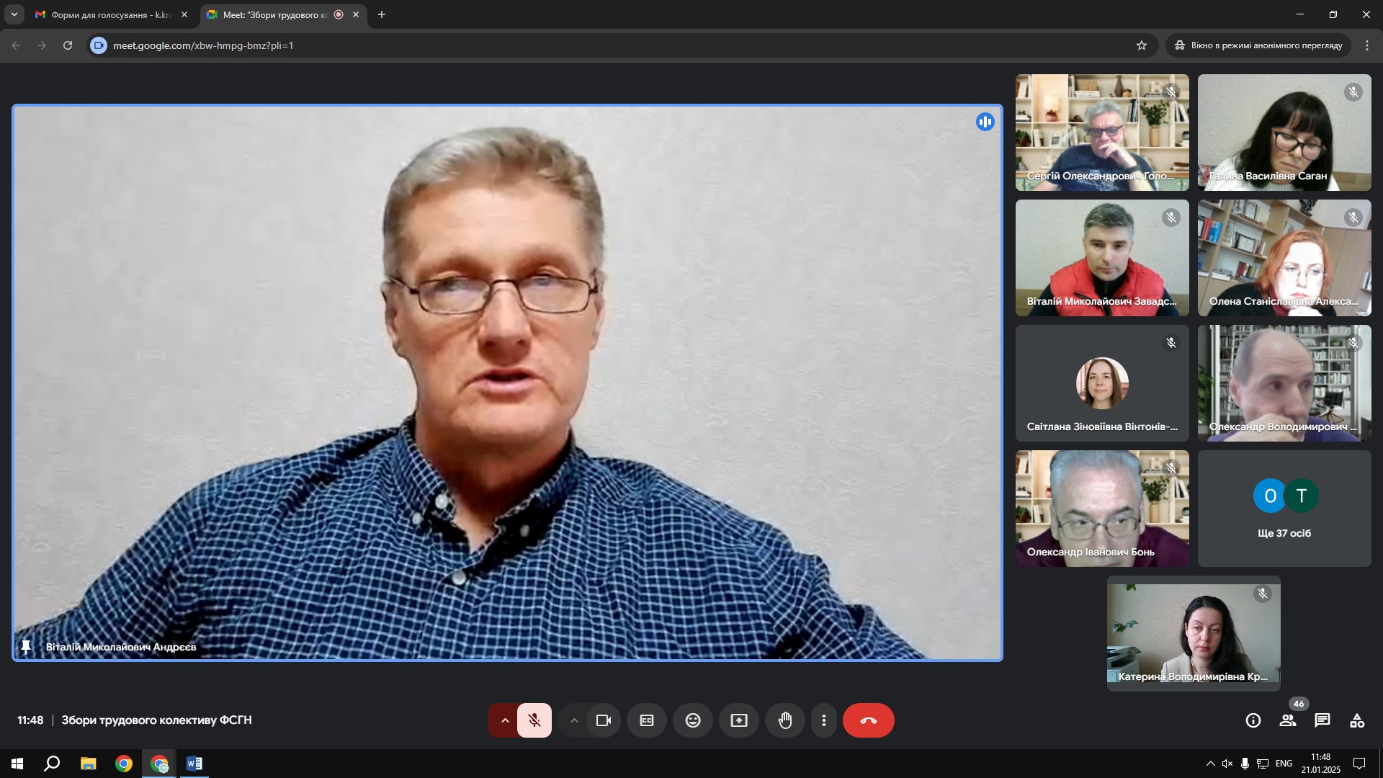Unmute the microphone button
Screen dimensions: 1383x778
[x=534, y=720]
